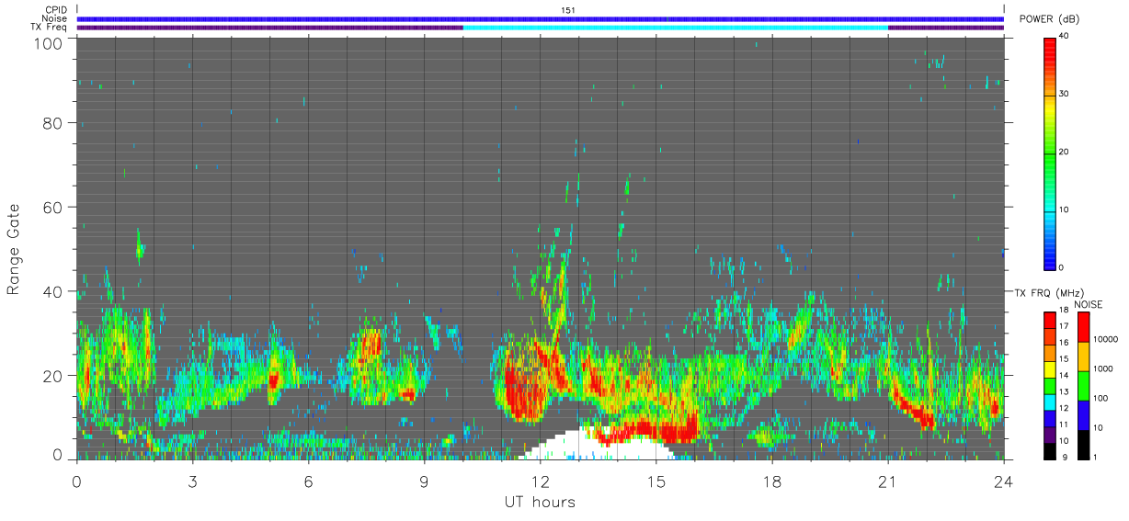The image size is (1129, 521).
Task: Click the 15 tick on the UT hours axis
Action: tap(656, 481)
